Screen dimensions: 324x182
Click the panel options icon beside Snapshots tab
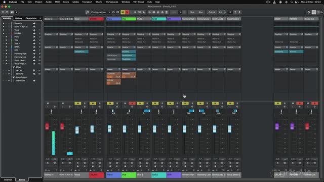(x=40, y=18)
